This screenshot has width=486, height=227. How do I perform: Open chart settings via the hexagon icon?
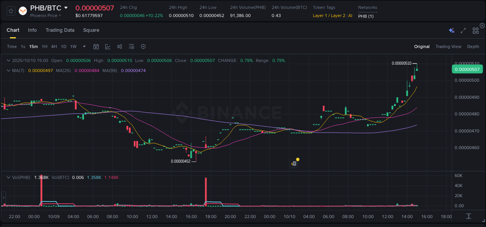143,46
